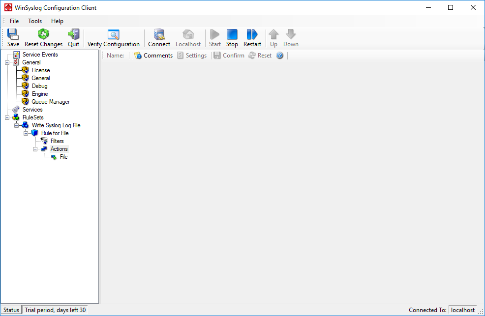Move item up with the Up arrow

point(273,38)
